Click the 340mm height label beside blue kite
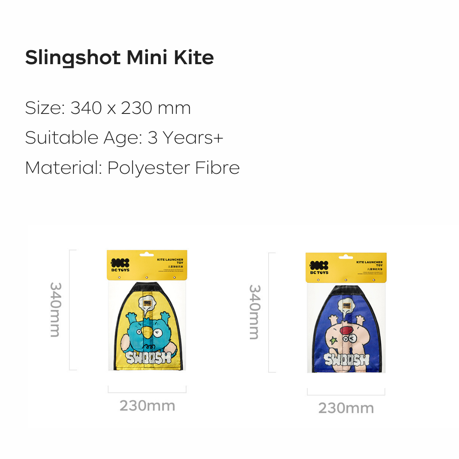The image size is (459, 459). pyautogui.click(x=255, y=312)
